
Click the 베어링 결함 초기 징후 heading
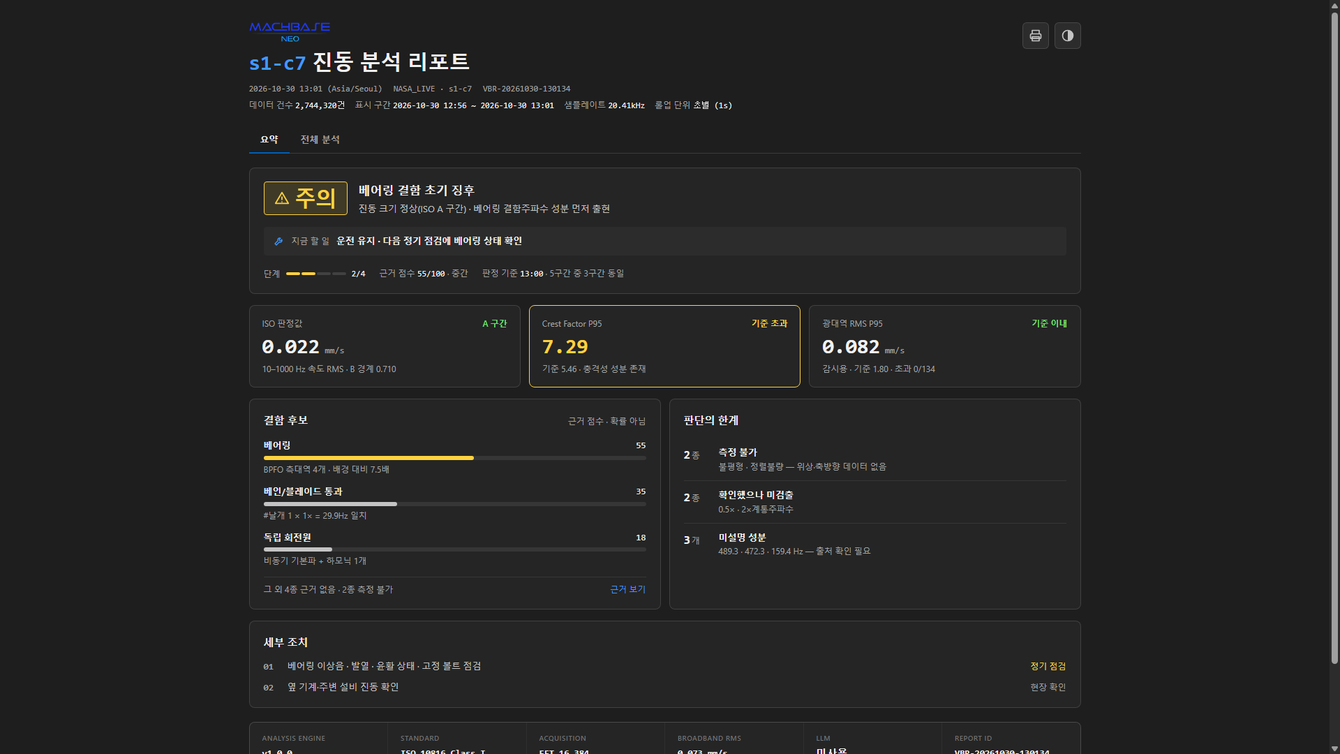pos(417,191)
